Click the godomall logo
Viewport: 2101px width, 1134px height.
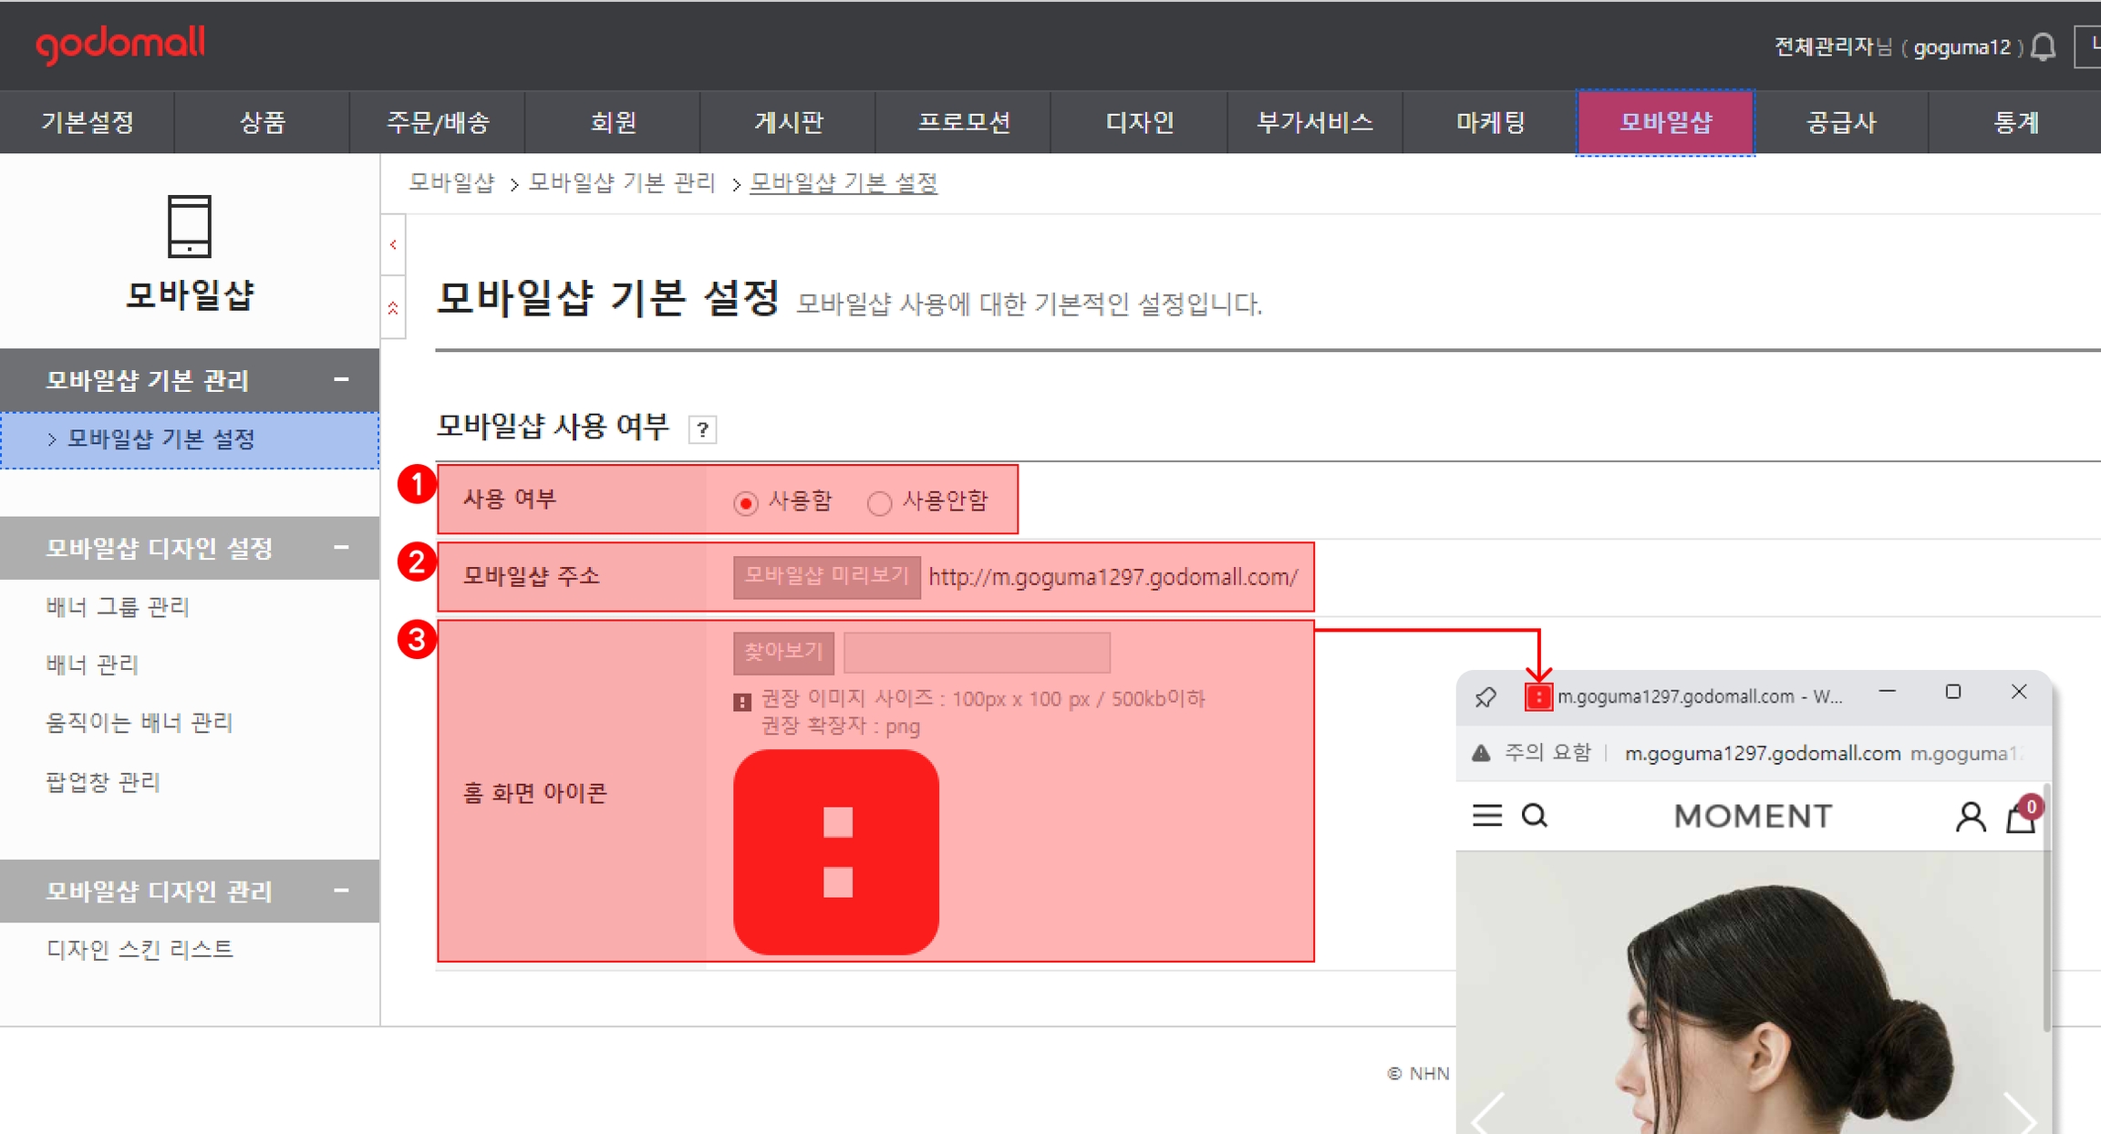pos(120,44)
